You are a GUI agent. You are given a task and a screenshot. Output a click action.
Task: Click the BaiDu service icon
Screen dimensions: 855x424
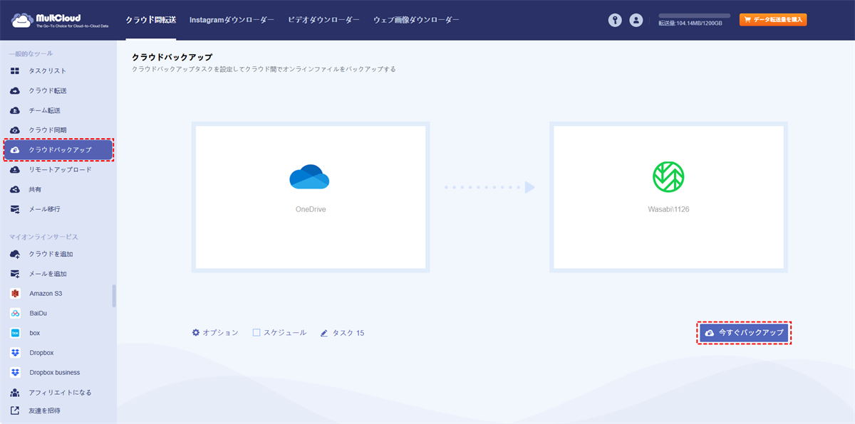(15, 313)
